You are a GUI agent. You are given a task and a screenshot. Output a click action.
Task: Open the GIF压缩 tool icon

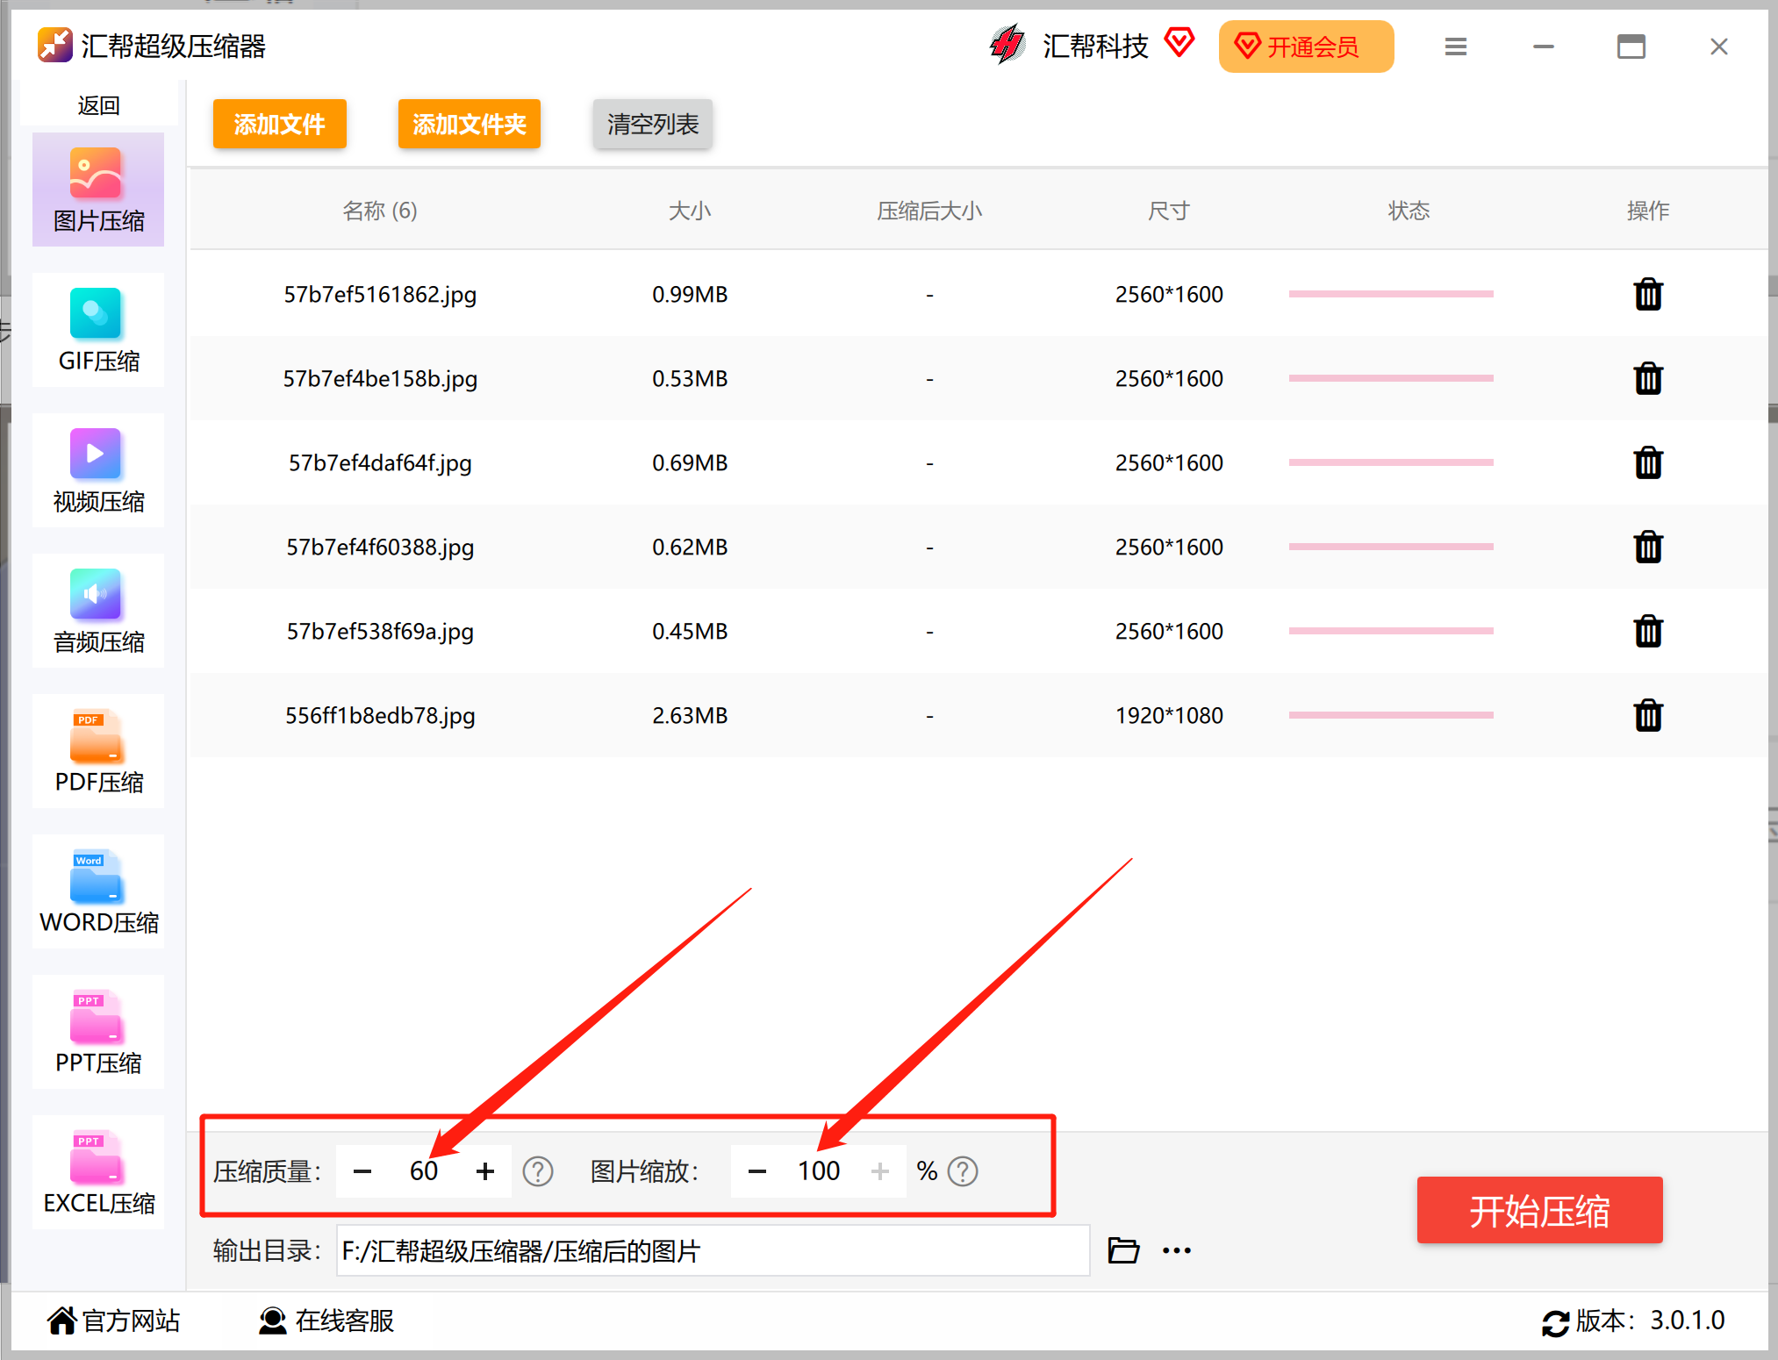pos(96,313)
